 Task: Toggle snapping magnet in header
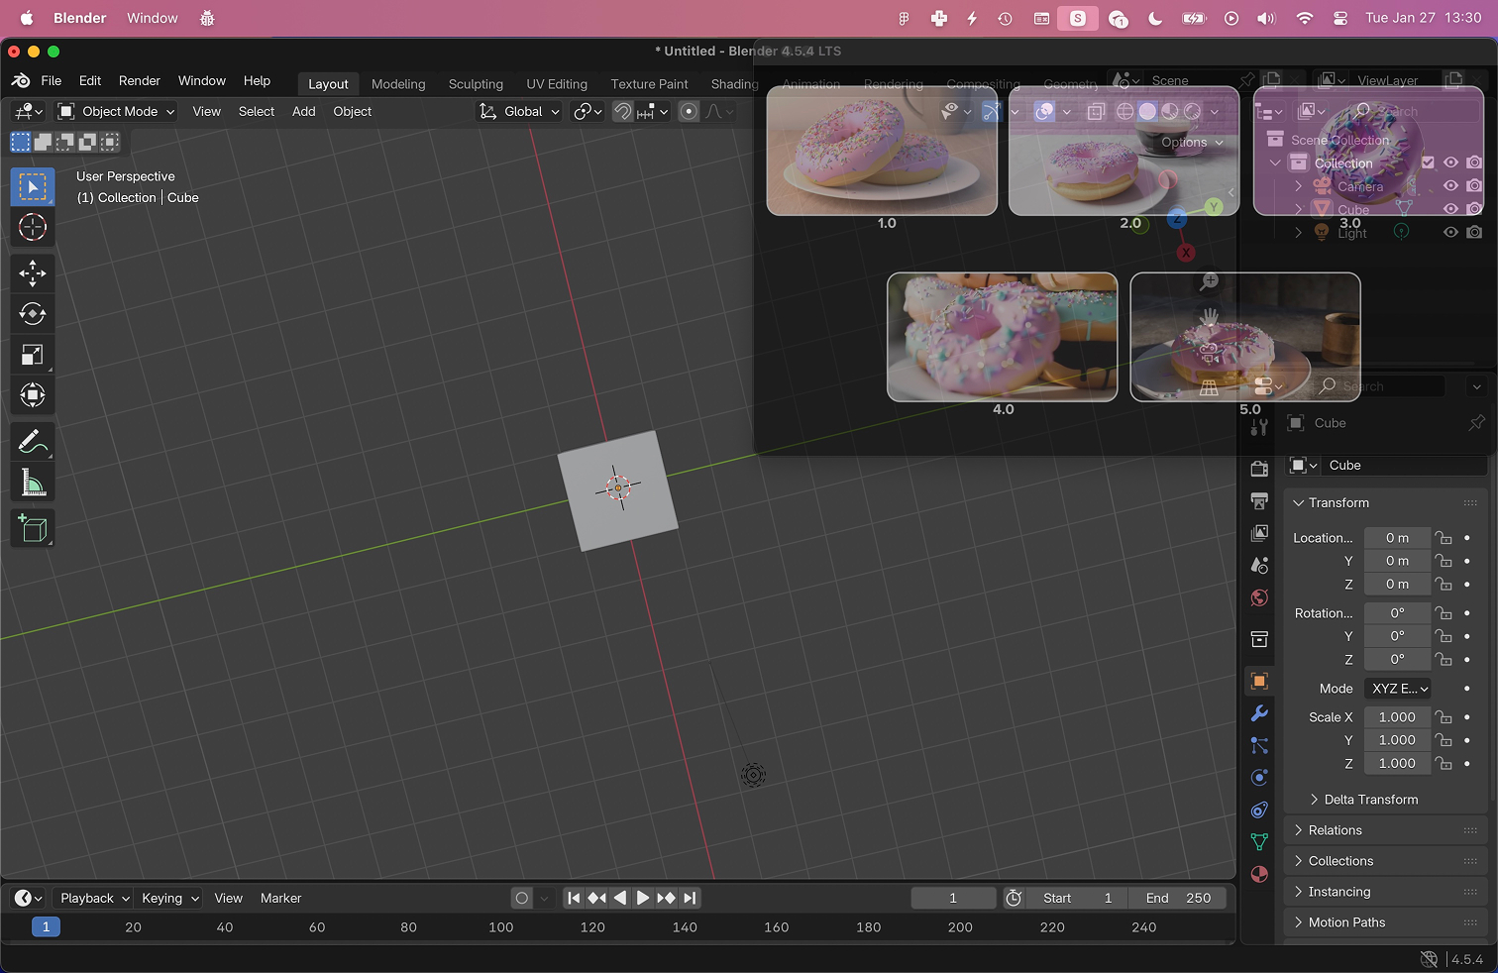622,112
